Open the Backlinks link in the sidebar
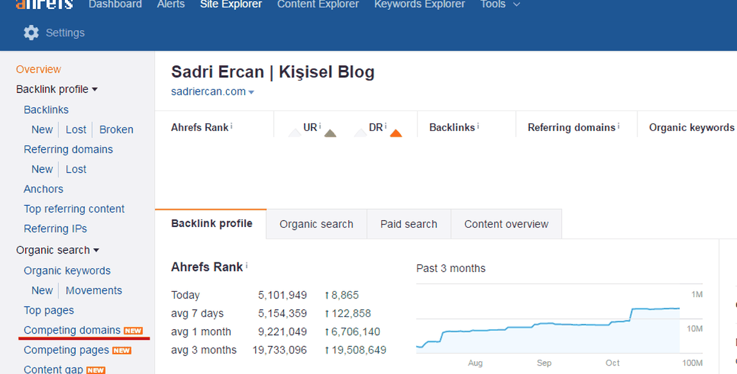737x374 pixels. pyautogui.click(x=46, y=110)
